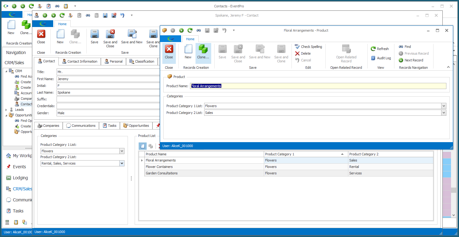The width and height of the screenshot is (459, 237).
Task: Click Refresh in the Product window View group
Action: pyautogui.click(x=380, y=49)
